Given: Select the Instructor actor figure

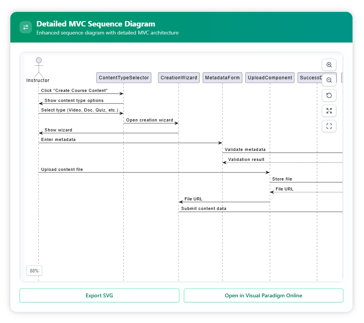Looking at the screenshot, I should click(x=38, y=69).
